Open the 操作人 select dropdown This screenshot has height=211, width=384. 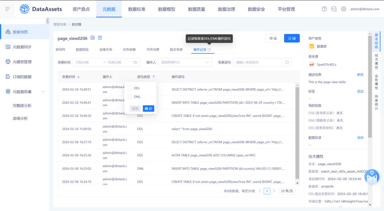coord(185,63)
